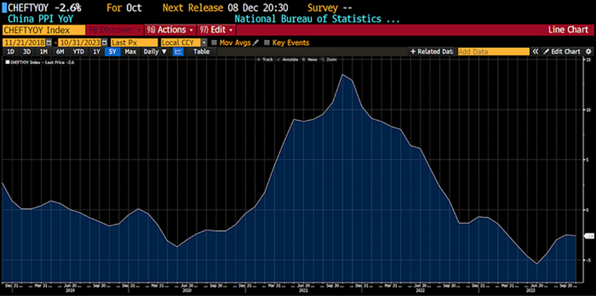Switch to the Max time range
This screenshot has width=596, height=296.
pyautogui.click(x=130, y=52)
